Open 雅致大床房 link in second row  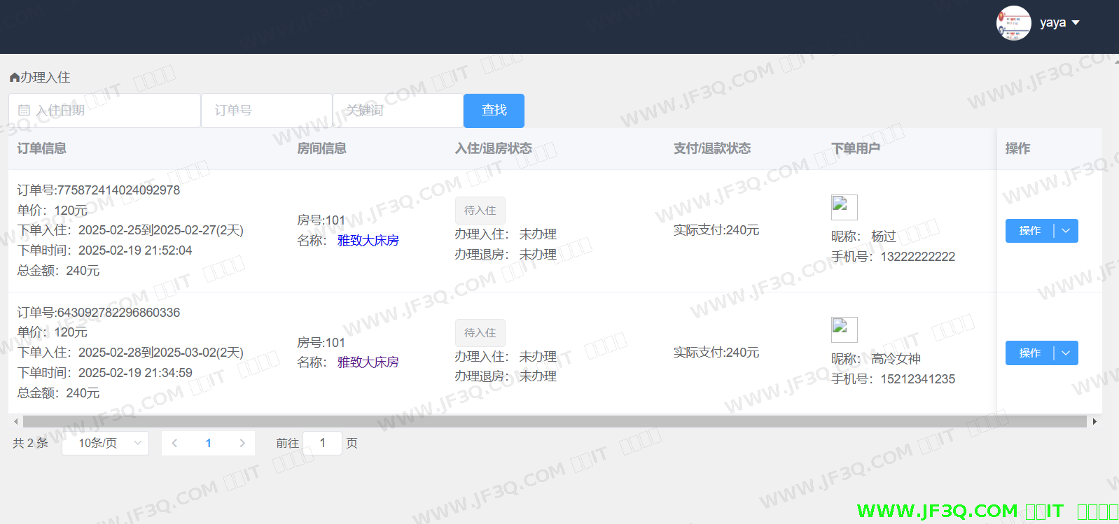point(368,362)
